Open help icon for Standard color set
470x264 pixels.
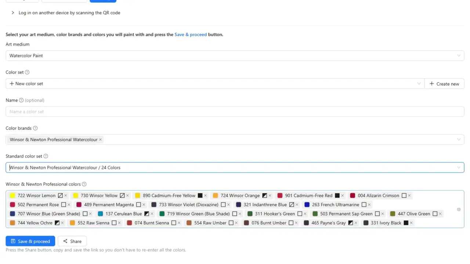tap(46, 156)
